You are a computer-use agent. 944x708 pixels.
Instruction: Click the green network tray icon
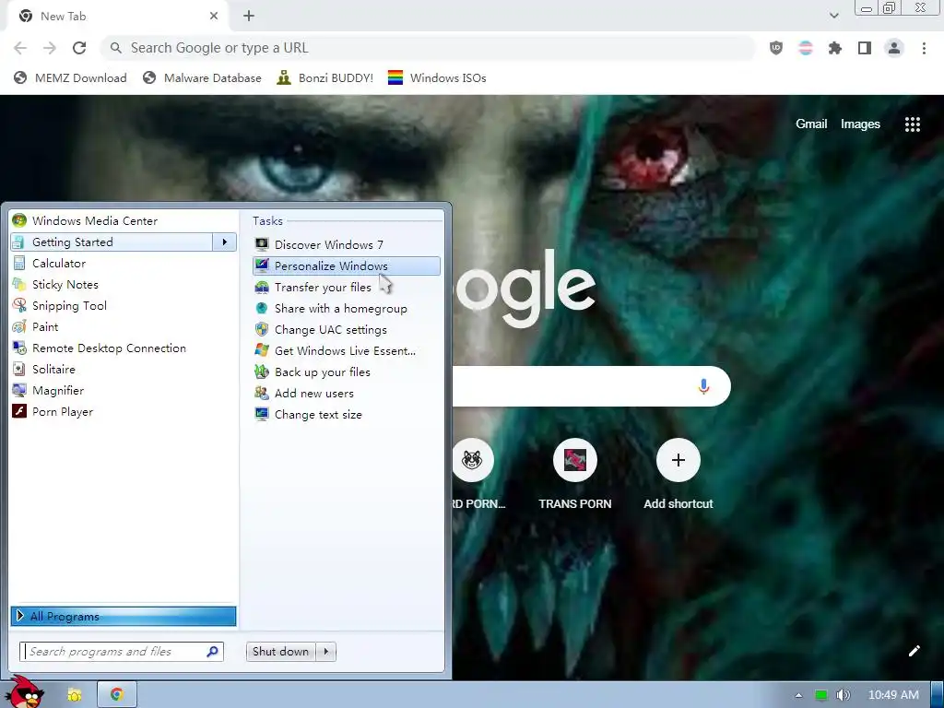pos(820,695)
